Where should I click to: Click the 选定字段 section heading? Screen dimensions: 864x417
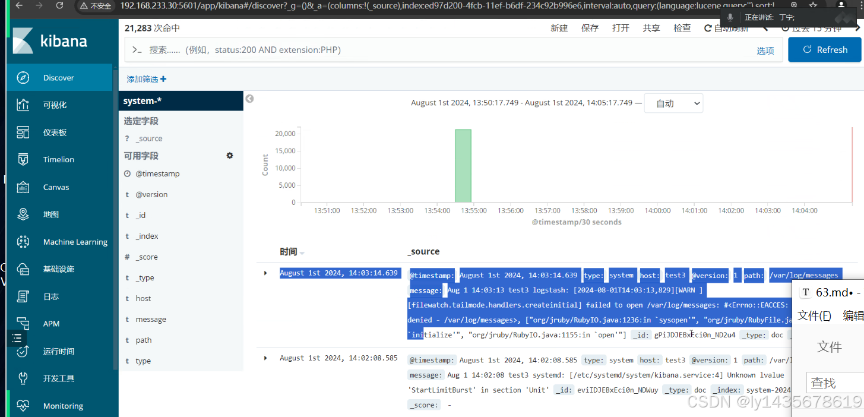[141, 121]
